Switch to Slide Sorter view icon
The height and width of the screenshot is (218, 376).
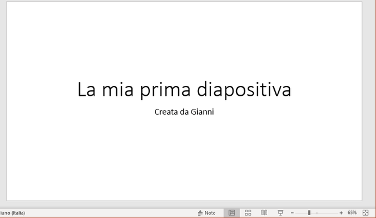click(x=248, y=213)
